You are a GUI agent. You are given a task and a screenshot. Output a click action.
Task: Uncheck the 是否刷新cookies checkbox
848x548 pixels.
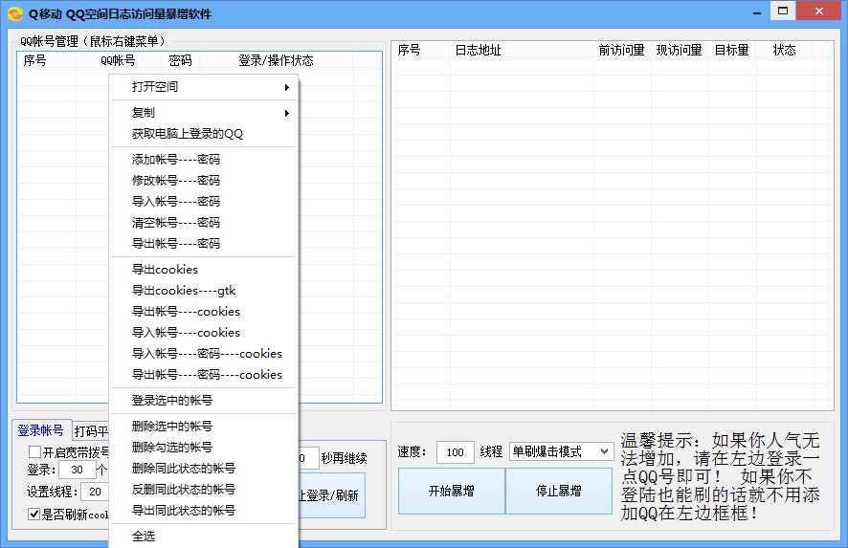pyautogui.click(x=34, y=514)
